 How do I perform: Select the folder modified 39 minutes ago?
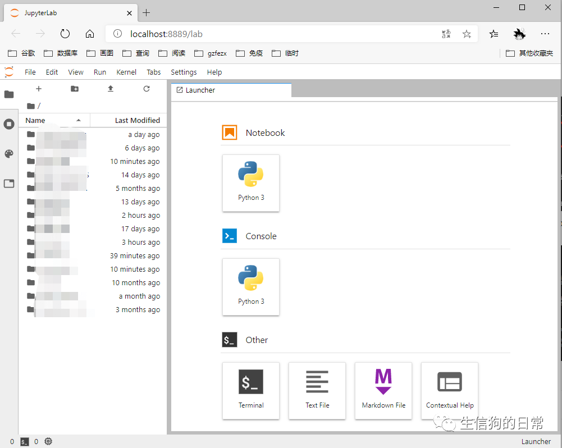(x=93, y=256)
